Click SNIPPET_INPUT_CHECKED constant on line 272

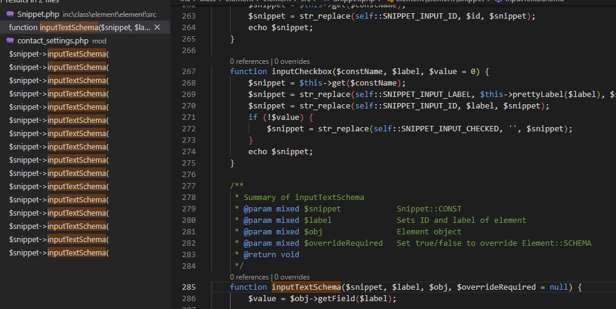coord(450,129)
